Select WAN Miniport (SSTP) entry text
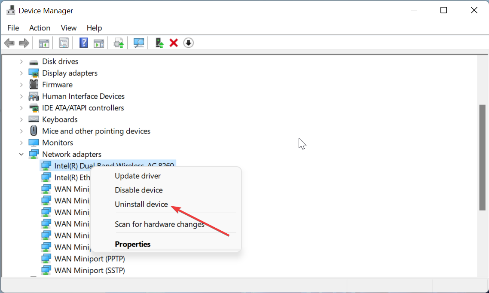Viewport: 489px width, 293px height. 89,270
